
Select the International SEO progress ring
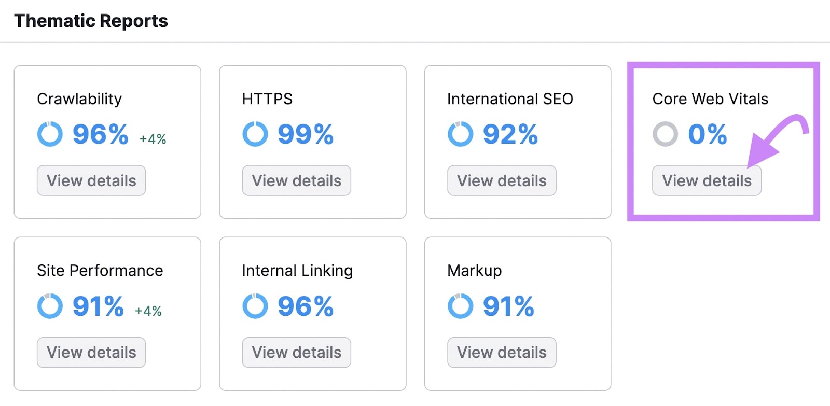(x=460, y=134)
